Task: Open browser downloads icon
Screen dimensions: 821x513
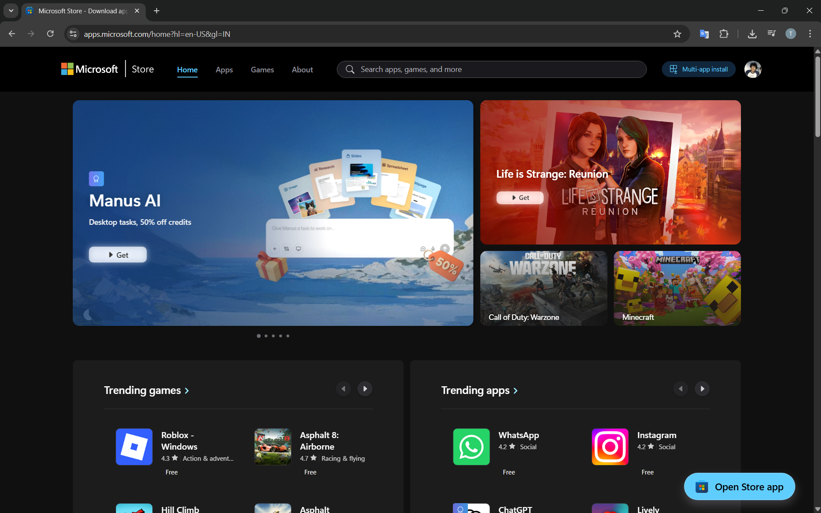Action: pyautogui.click(x=752, y=34)
